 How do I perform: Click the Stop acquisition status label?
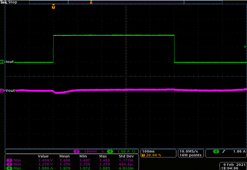12,2
